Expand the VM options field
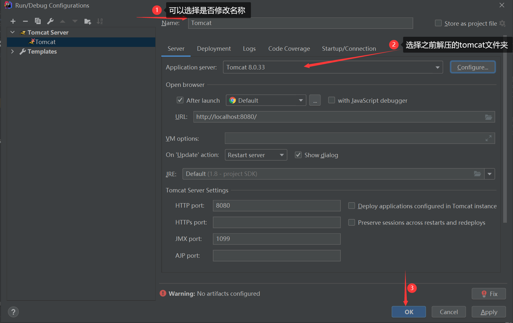Image resolution: width=513 pixels, height=323 pixels. point(489,138)
